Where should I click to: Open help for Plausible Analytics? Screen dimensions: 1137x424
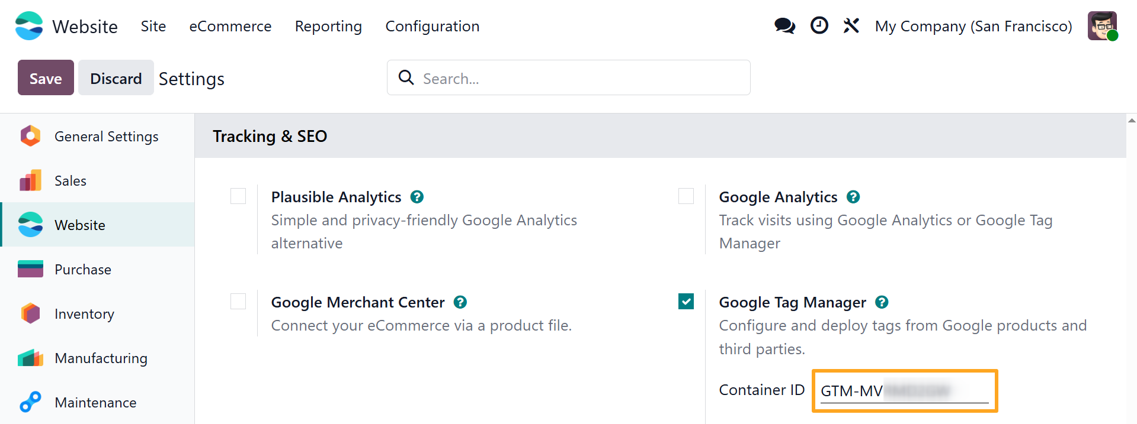[x=417, y=197]
